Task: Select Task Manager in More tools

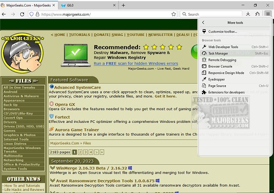Action: click(235, 53)
